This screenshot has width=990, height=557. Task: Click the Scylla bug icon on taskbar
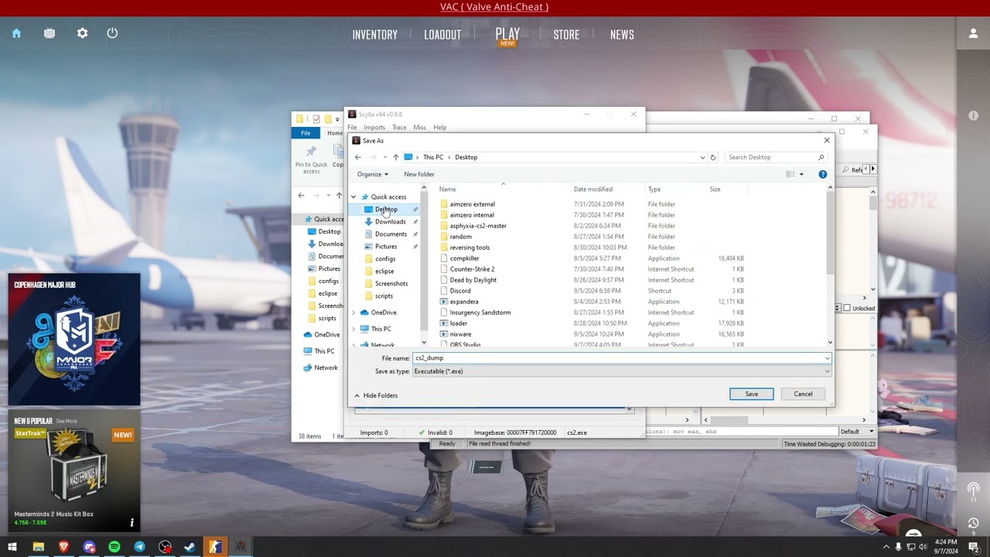point(241,547)
